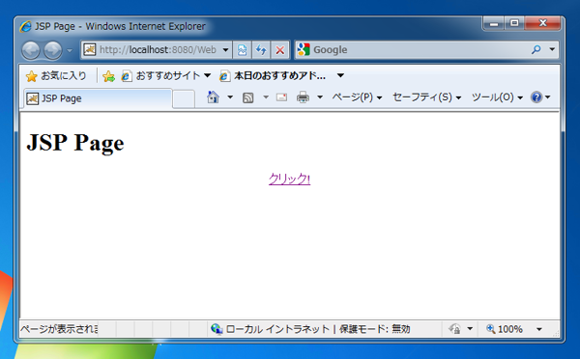Expand the feeds dropdown arrow
This screenshot has width=580, height=359.
[266, 97]
